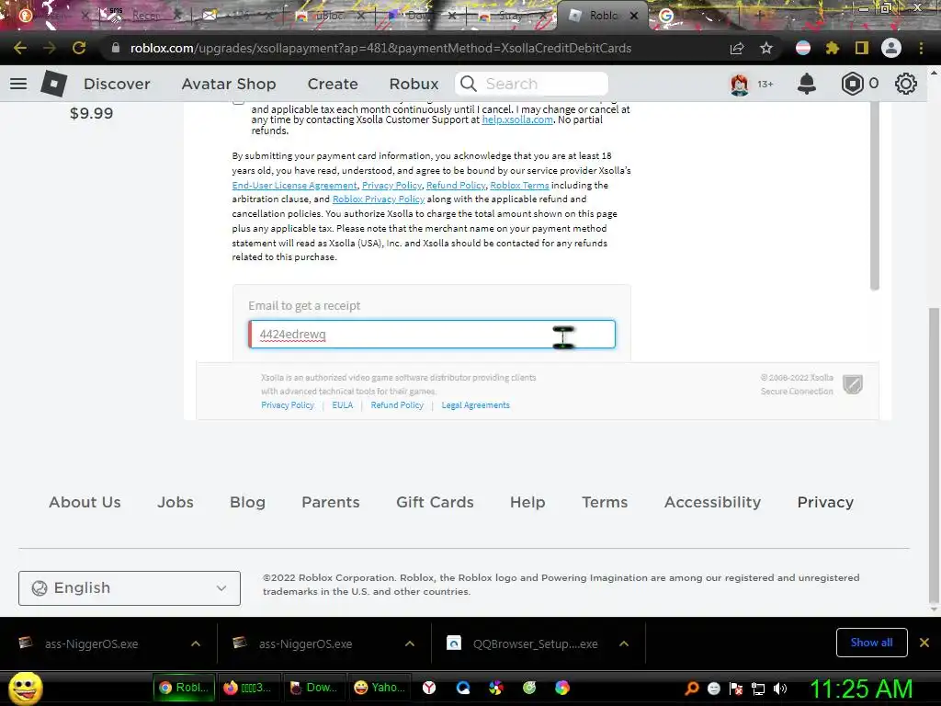Launch the blue Q browser taskbar icon
The image size is (941, 706).
tap(463, 688)
